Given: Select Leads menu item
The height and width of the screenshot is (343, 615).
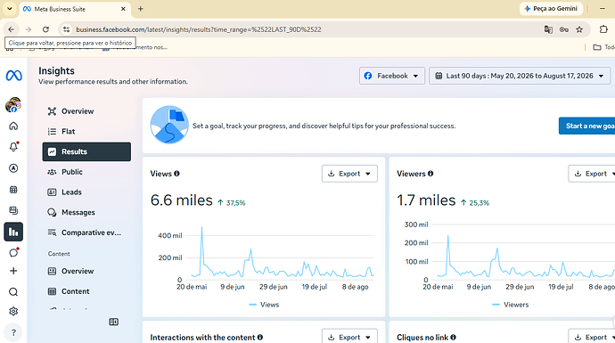Looking at the screenshot, I should pos(86,192).
